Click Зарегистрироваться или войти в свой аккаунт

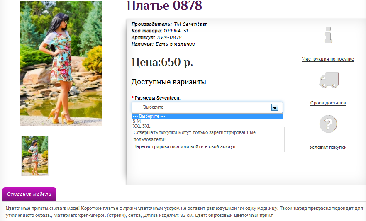[x=186, y=147]
